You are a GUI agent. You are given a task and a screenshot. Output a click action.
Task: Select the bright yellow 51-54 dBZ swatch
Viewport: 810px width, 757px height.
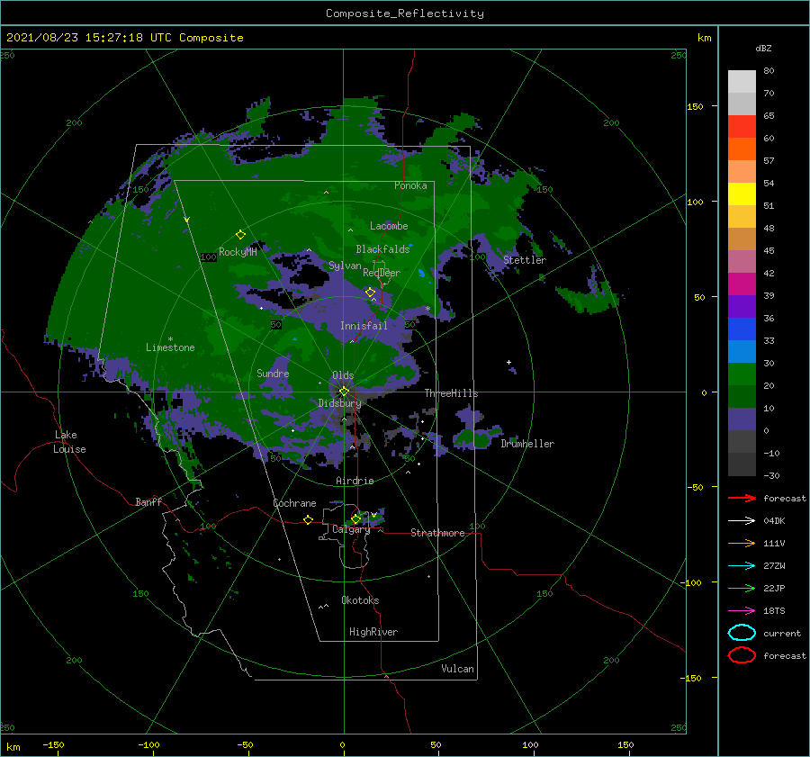[x=742, y=194]
